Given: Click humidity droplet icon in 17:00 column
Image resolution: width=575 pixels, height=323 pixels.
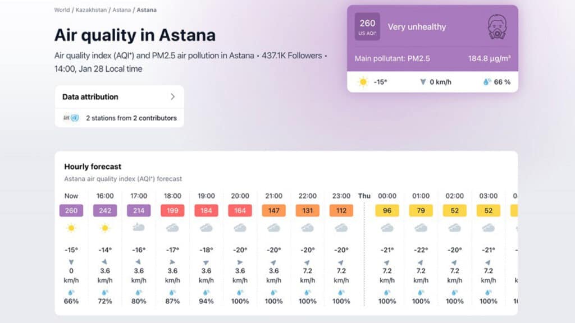Looking at the screenshot, I should pyautogui.click(x=139, y=292).
